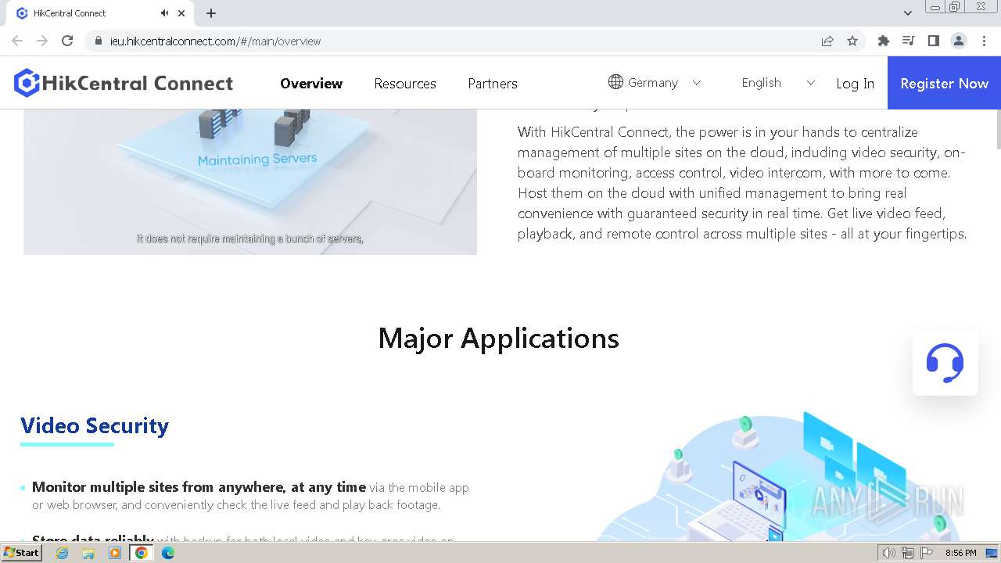View site security lock information
Screen dimensions: 1001x563
coord(99,41)
